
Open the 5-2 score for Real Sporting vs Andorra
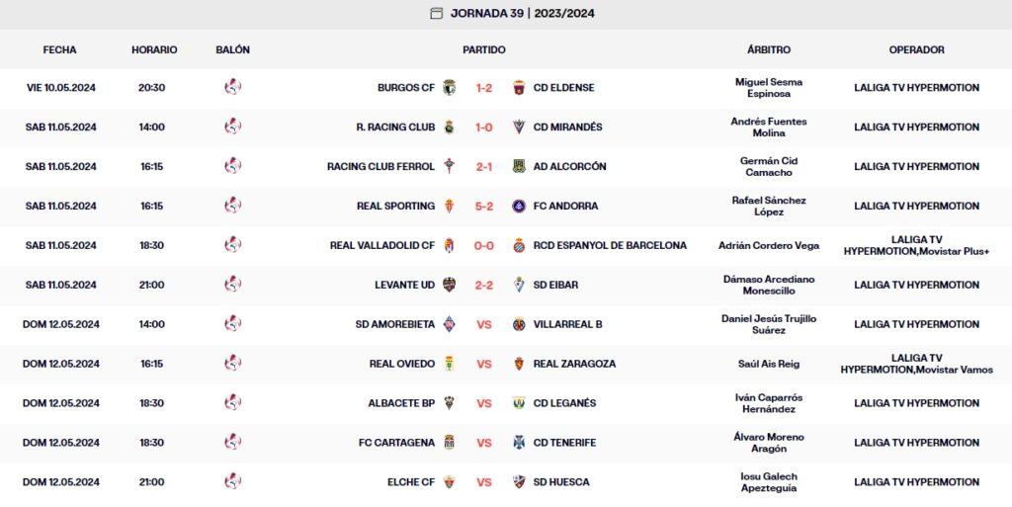484,206
